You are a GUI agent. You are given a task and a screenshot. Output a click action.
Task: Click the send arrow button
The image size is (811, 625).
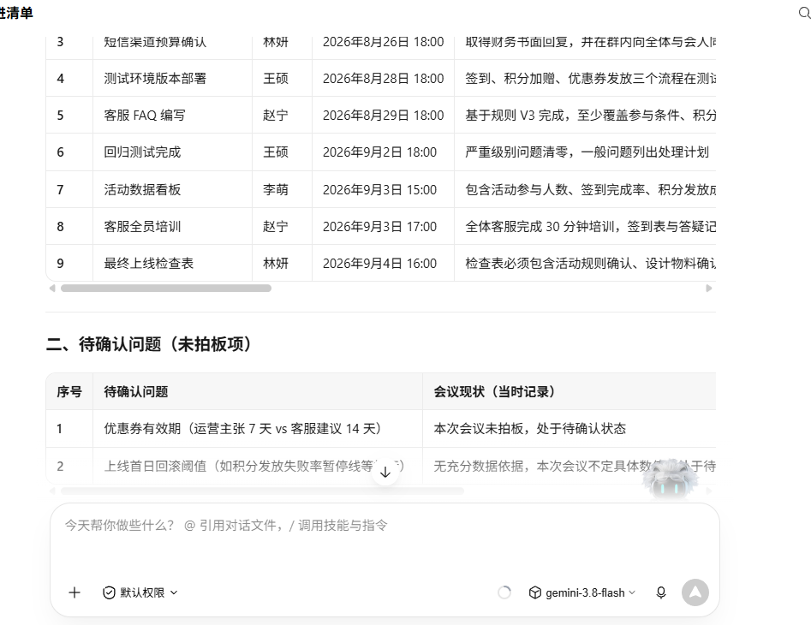(695, 592)
